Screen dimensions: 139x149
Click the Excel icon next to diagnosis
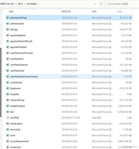[8, 88]
